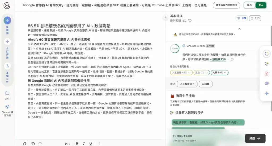This screenshot has width=272, height=146.
Task: Click the undo arrow in editor toolbar
Action: pos(33,144)
